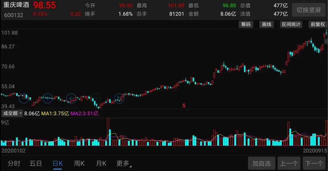Select the 日K tab
The width and height of the screenshot is (328, 171).
pos(58,163)
